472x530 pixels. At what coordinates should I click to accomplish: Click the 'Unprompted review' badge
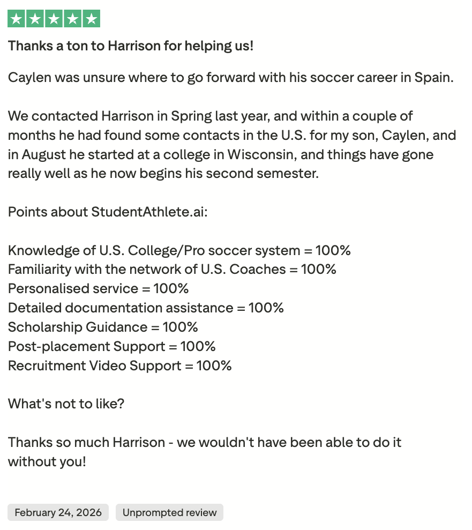pyautogui.click(x=170, y=512)
